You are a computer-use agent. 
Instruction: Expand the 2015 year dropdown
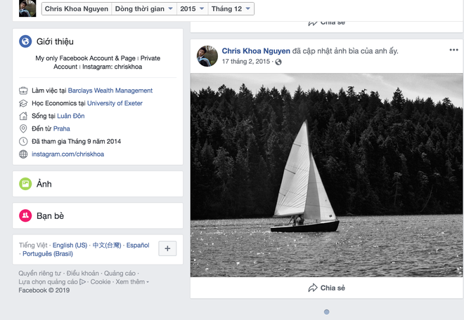point(192,9)
